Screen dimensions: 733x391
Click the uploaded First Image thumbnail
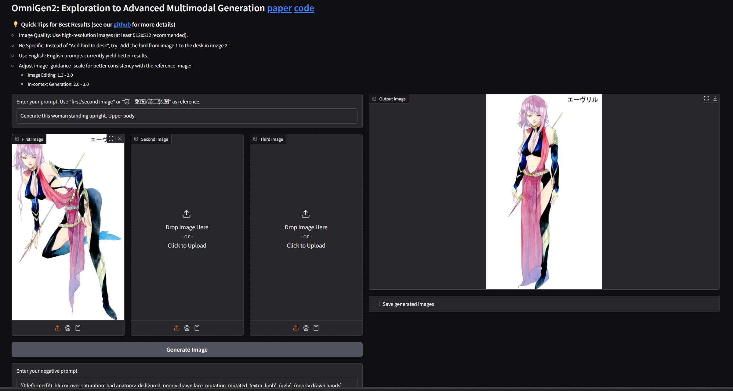click(x=68, y=227)
